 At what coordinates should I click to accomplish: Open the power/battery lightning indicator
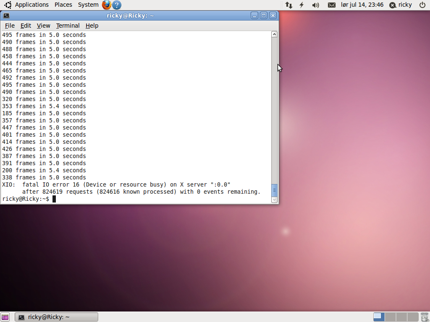click(x=302, y=5)
